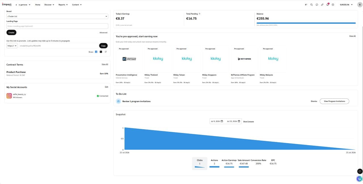The height and width of the screenshot is (184, 363).
Task: Open the KKday Thailand program card
Action: click(x=158, y=65)
